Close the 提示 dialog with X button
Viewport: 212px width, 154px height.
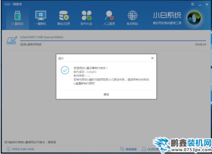tap(152, 58)
